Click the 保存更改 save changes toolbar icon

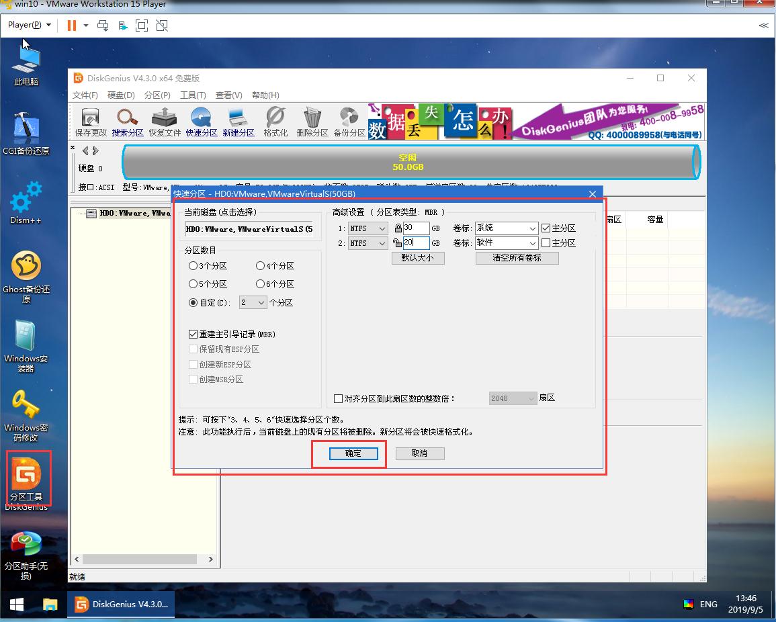coord(91,122)
